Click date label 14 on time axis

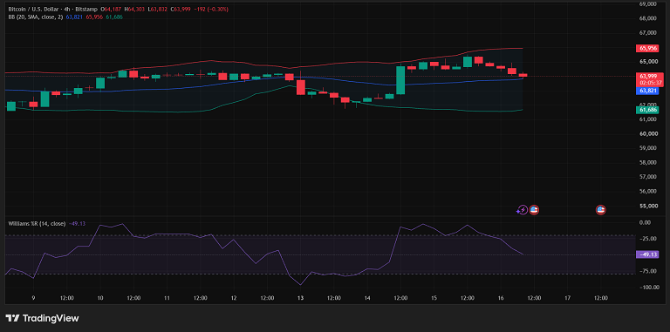tap(367, 298)
